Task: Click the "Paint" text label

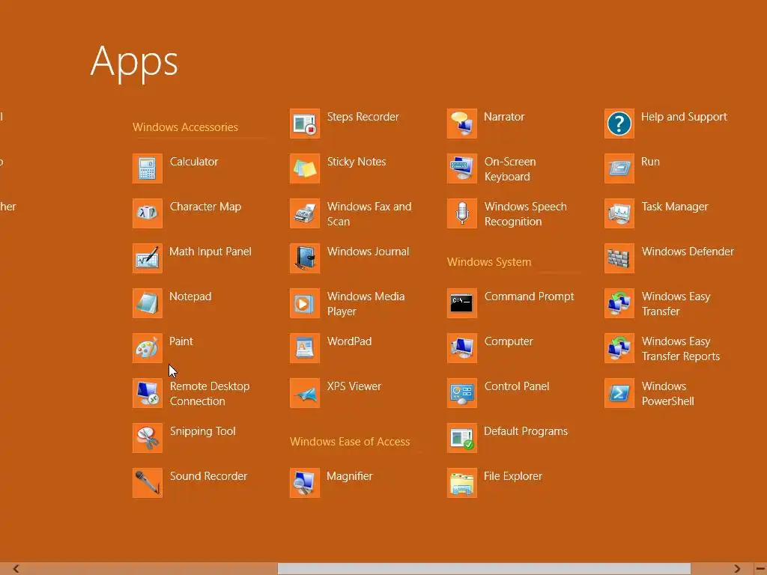Action: (181, 341)
